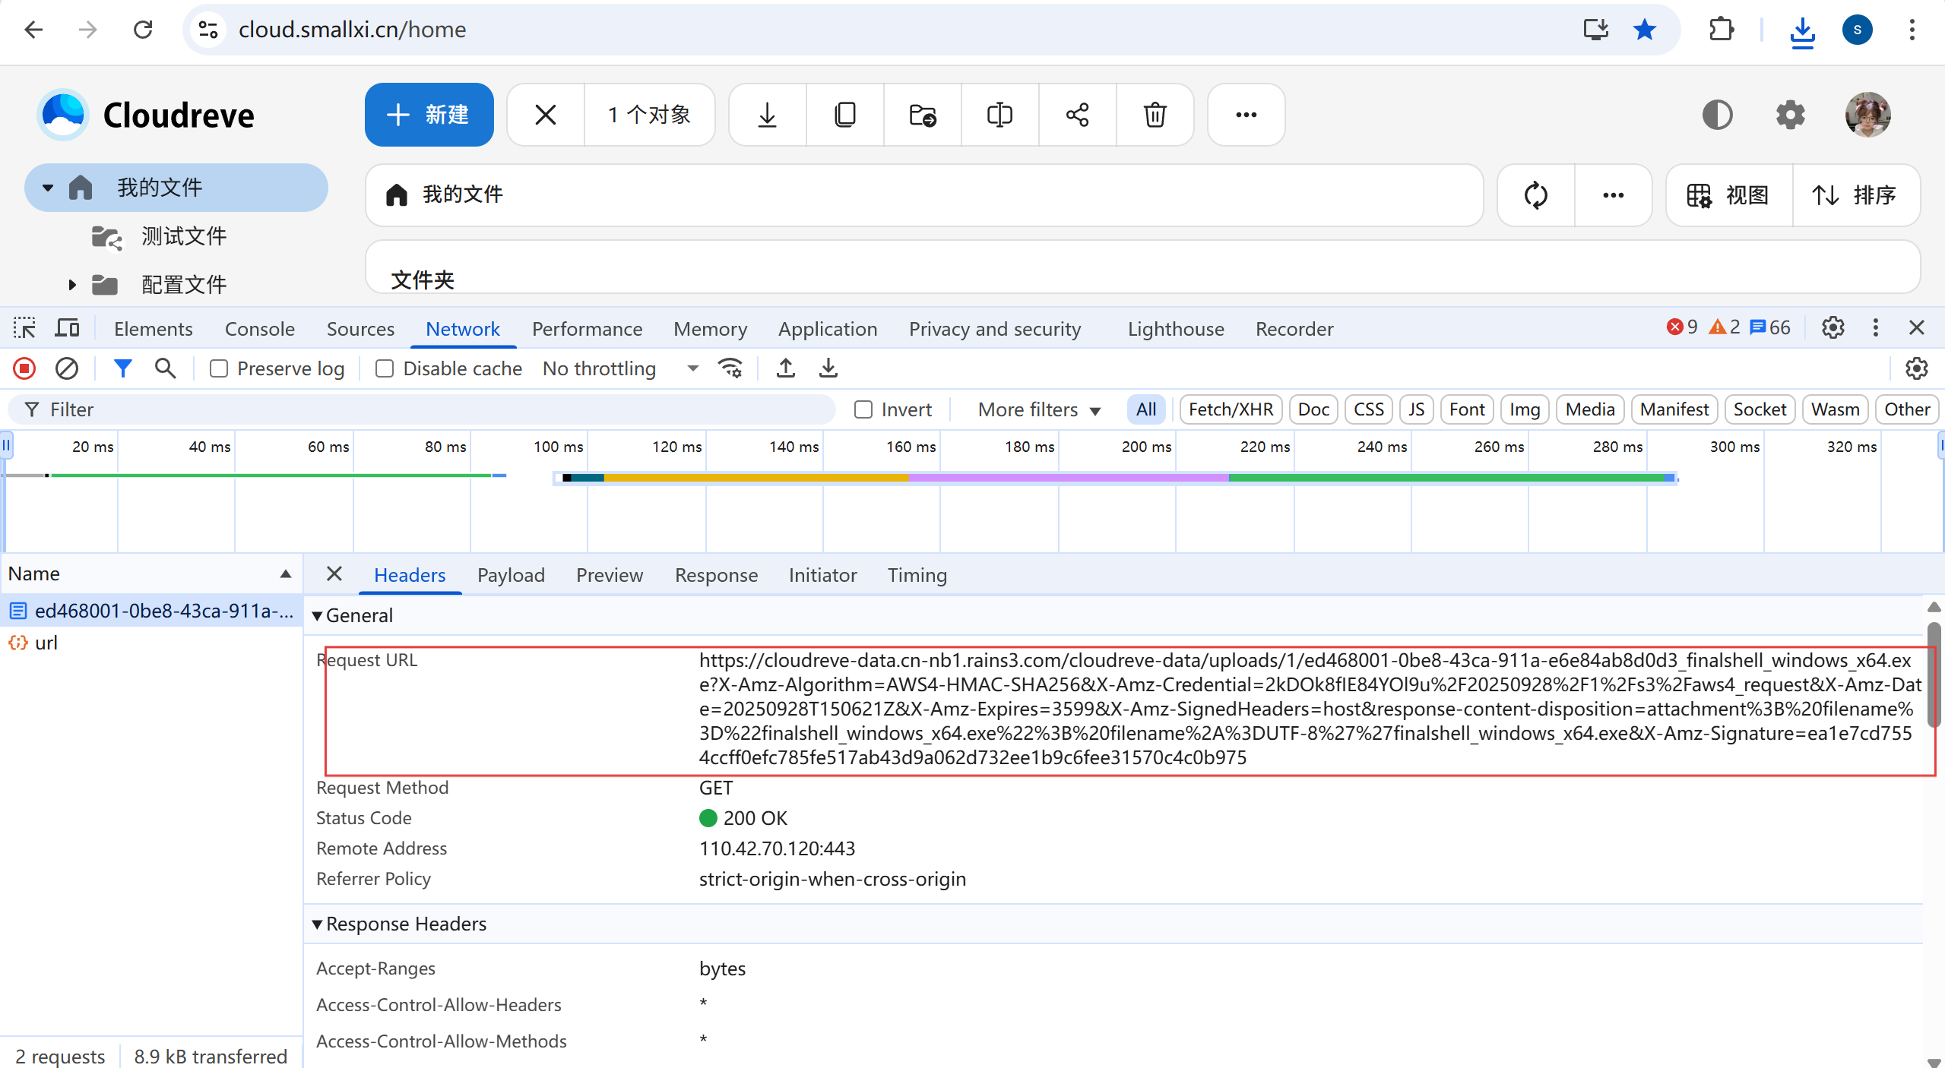Click the refresh icon beside breadcrumb bar

tap(1535, 195)
